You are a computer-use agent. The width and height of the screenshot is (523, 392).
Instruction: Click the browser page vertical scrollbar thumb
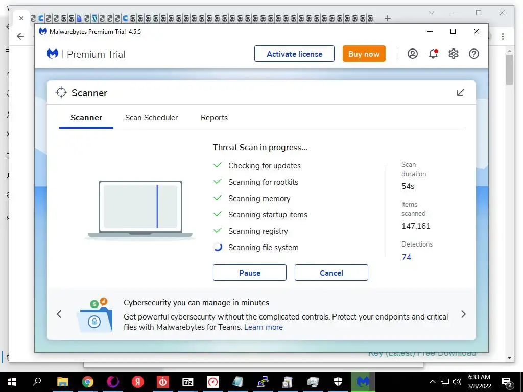pyautogui.click(x=509, y=69)
